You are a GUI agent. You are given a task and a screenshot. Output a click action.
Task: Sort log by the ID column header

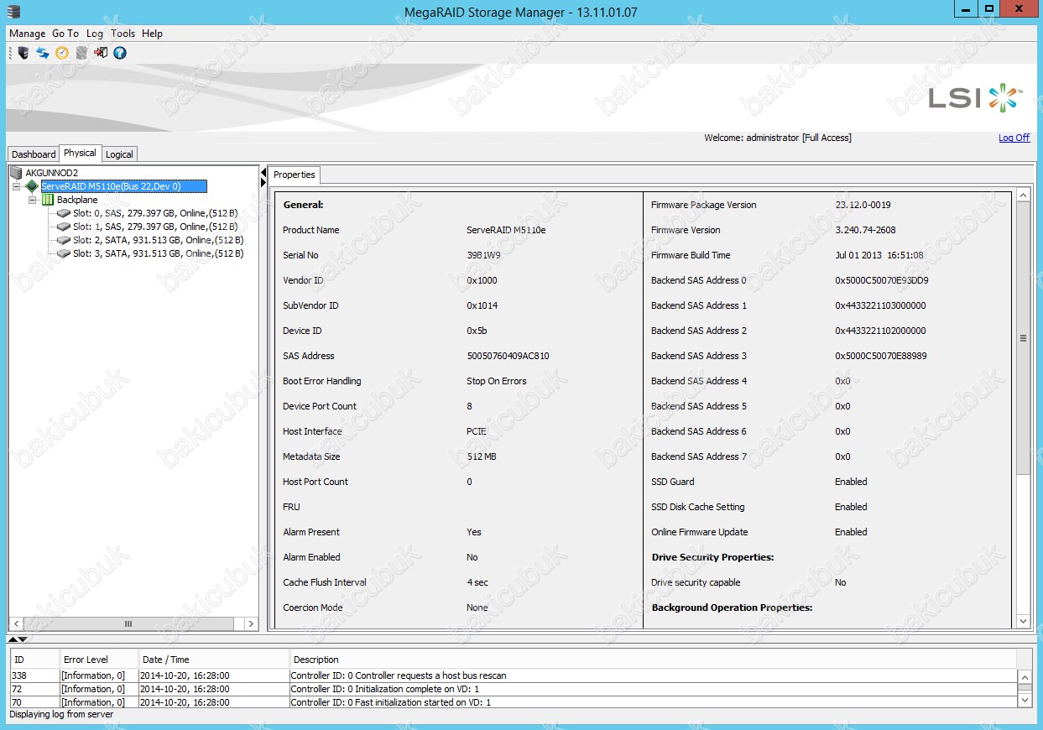34,660
